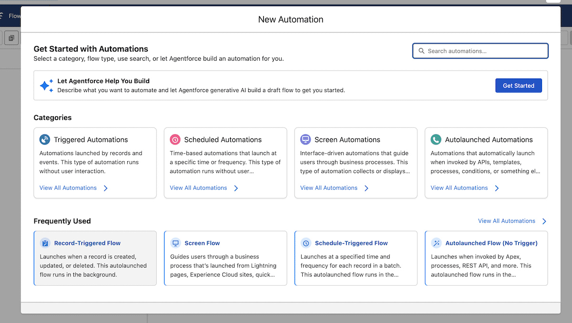Image resolution: width=572 pixels, height=323 pixels.
Task: Click the Triggered Automations heading
Action: (x=91, y=140)
